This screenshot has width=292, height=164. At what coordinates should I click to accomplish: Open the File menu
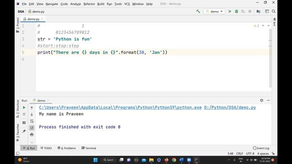pos(24,4)
